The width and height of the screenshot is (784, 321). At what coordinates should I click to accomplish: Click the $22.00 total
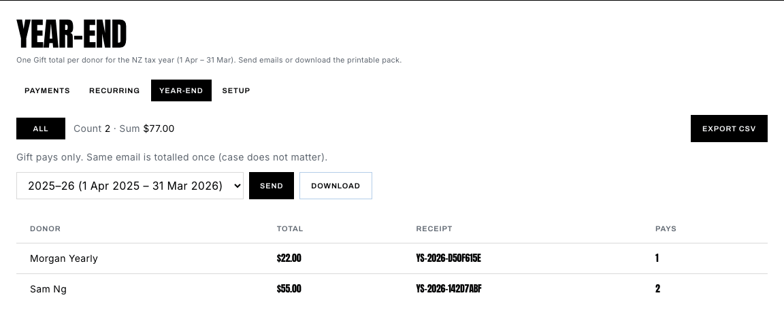289,258
